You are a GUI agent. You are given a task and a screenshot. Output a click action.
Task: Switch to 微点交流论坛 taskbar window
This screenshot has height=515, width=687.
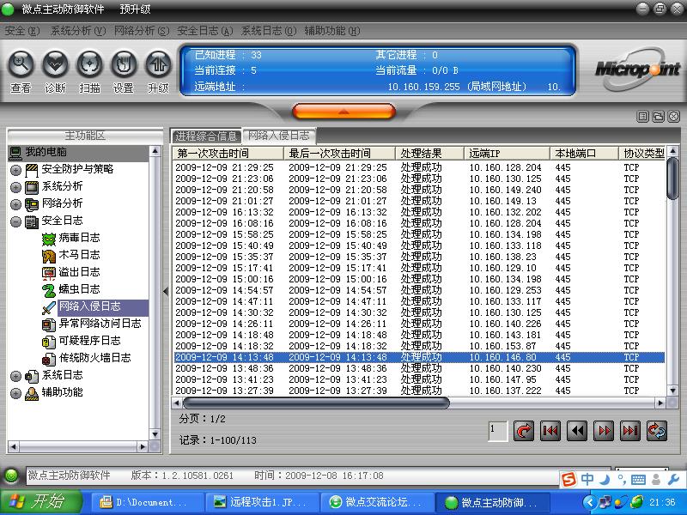pyautogui.click(x=378, y=502)
